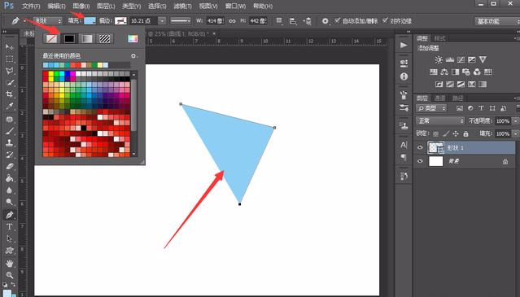Open the stroke line style dropdown
This screenshot has width=520, height=297.
(x=181, y=21)
